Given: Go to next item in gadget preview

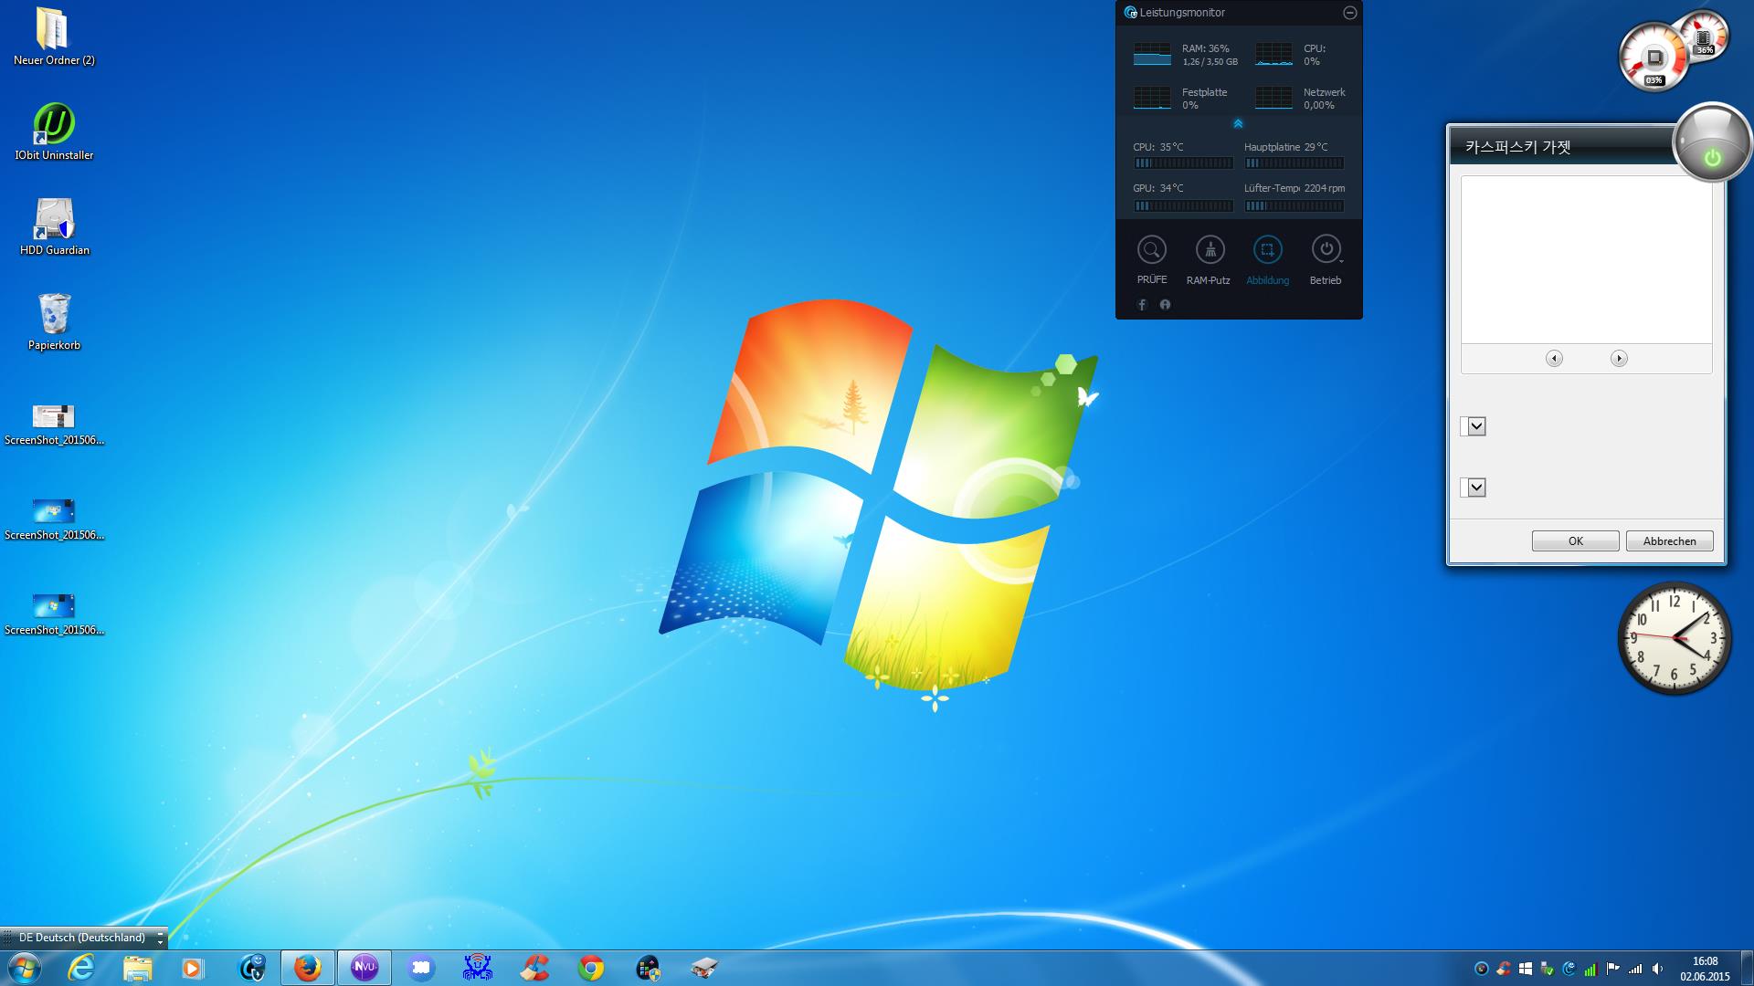Looking at the screenshot, I should [1619, 359].
